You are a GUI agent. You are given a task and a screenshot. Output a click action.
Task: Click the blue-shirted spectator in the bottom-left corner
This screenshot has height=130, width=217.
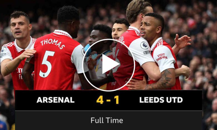coord(3,125)
